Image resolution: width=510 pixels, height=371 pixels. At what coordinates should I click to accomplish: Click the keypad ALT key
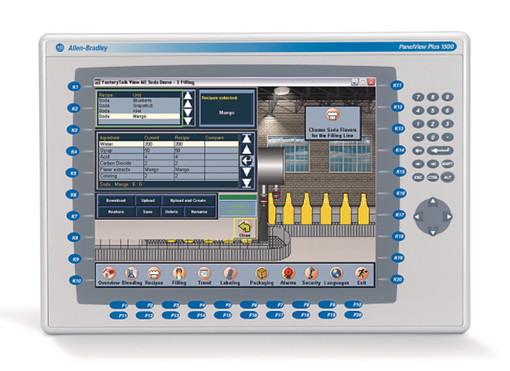(447, 177)
